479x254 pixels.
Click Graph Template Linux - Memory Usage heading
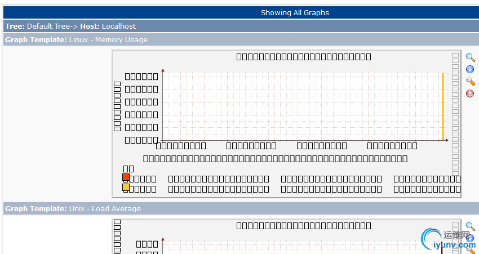[76, 39]
